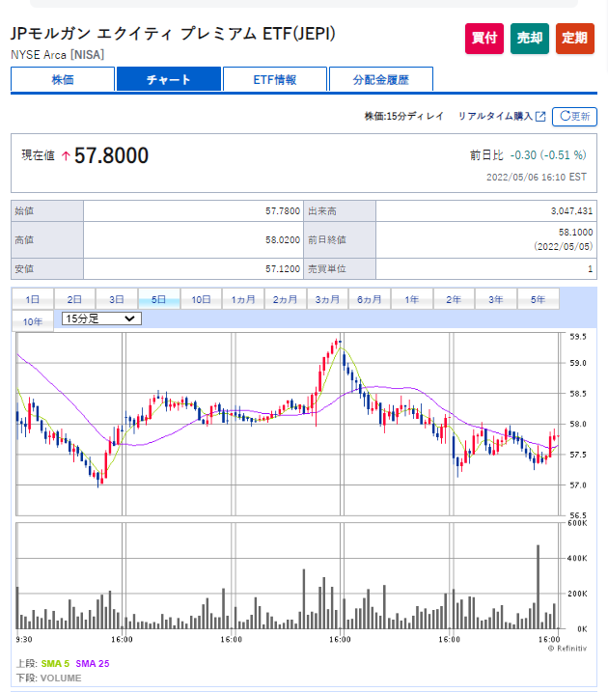Screen dimensions: 608x692
Task: Open the ETF情報 tab
Action: [275, 79]
